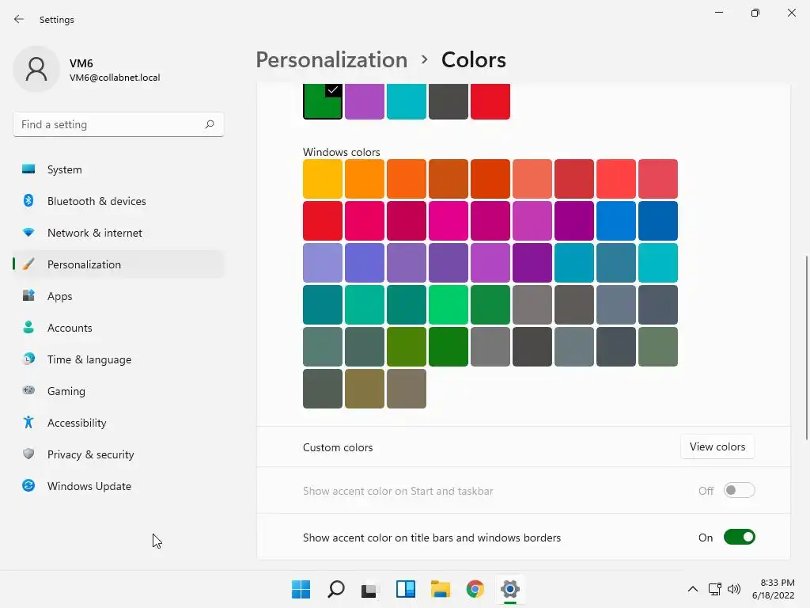This screenshot has height=608, width=810.
Task: Click the View colors button
Action: pos(717,446)
